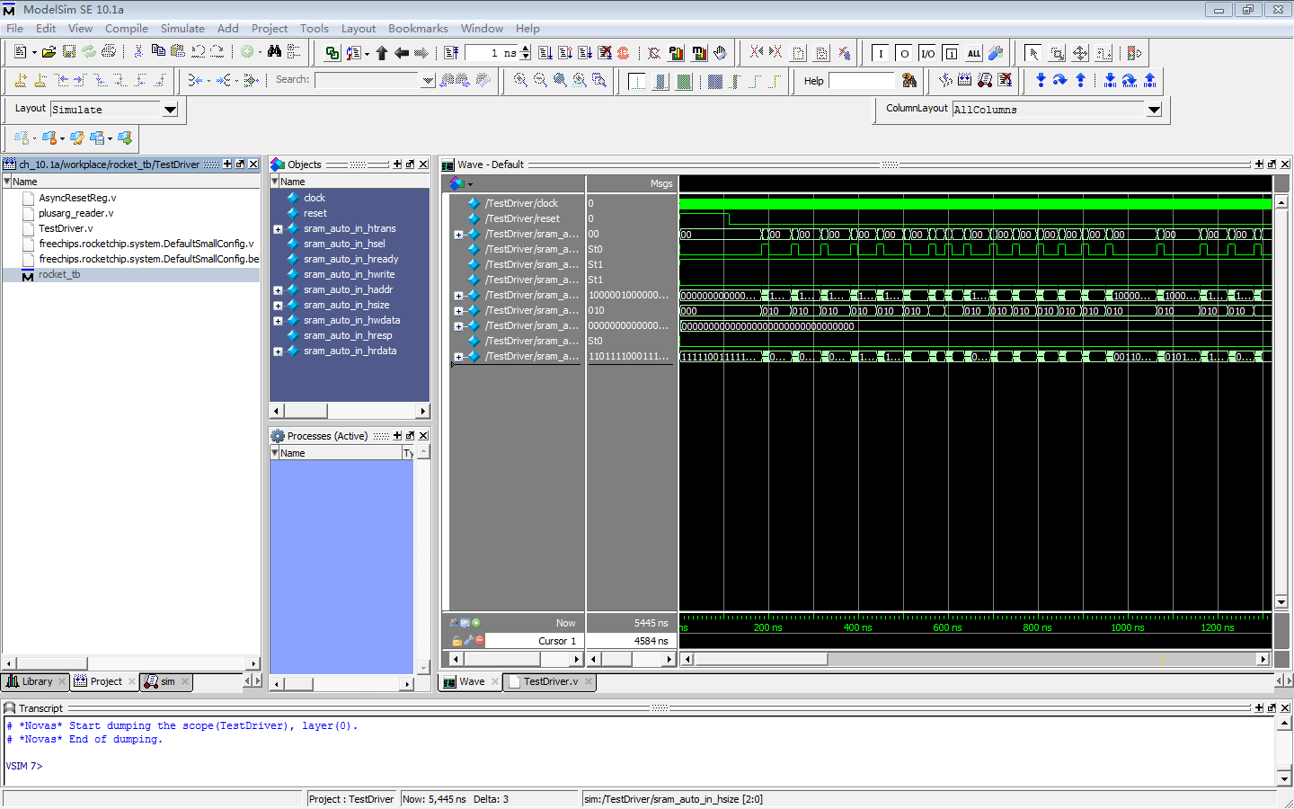1294x809 pixels.
Task: Enable Zoom Mode tool
Action: click(1057, 53)
